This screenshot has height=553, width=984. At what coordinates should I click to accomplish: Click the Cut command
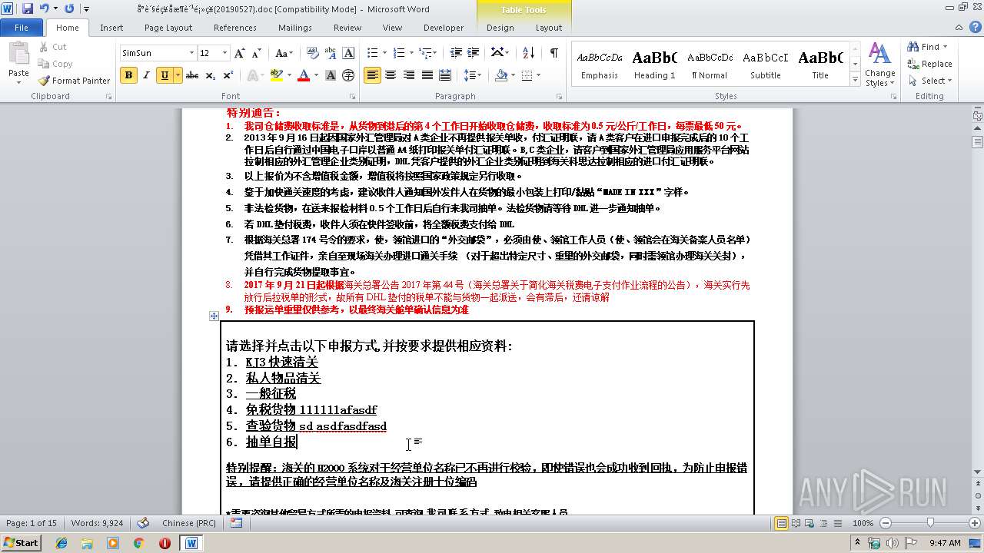tap(53, 47)
